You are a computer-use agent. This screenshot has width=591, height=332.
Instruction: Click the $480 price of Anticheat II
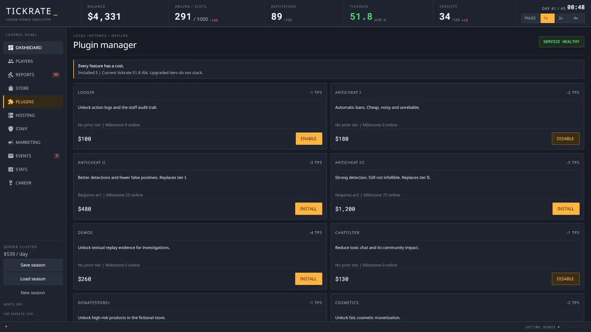85,209
